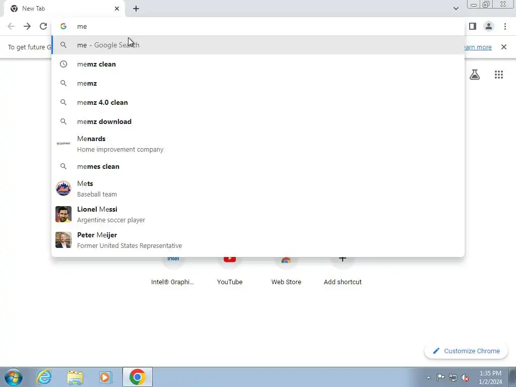516x387 pixels.
Task: Click the Menards logo thumbnail
Action: (63, 144)
